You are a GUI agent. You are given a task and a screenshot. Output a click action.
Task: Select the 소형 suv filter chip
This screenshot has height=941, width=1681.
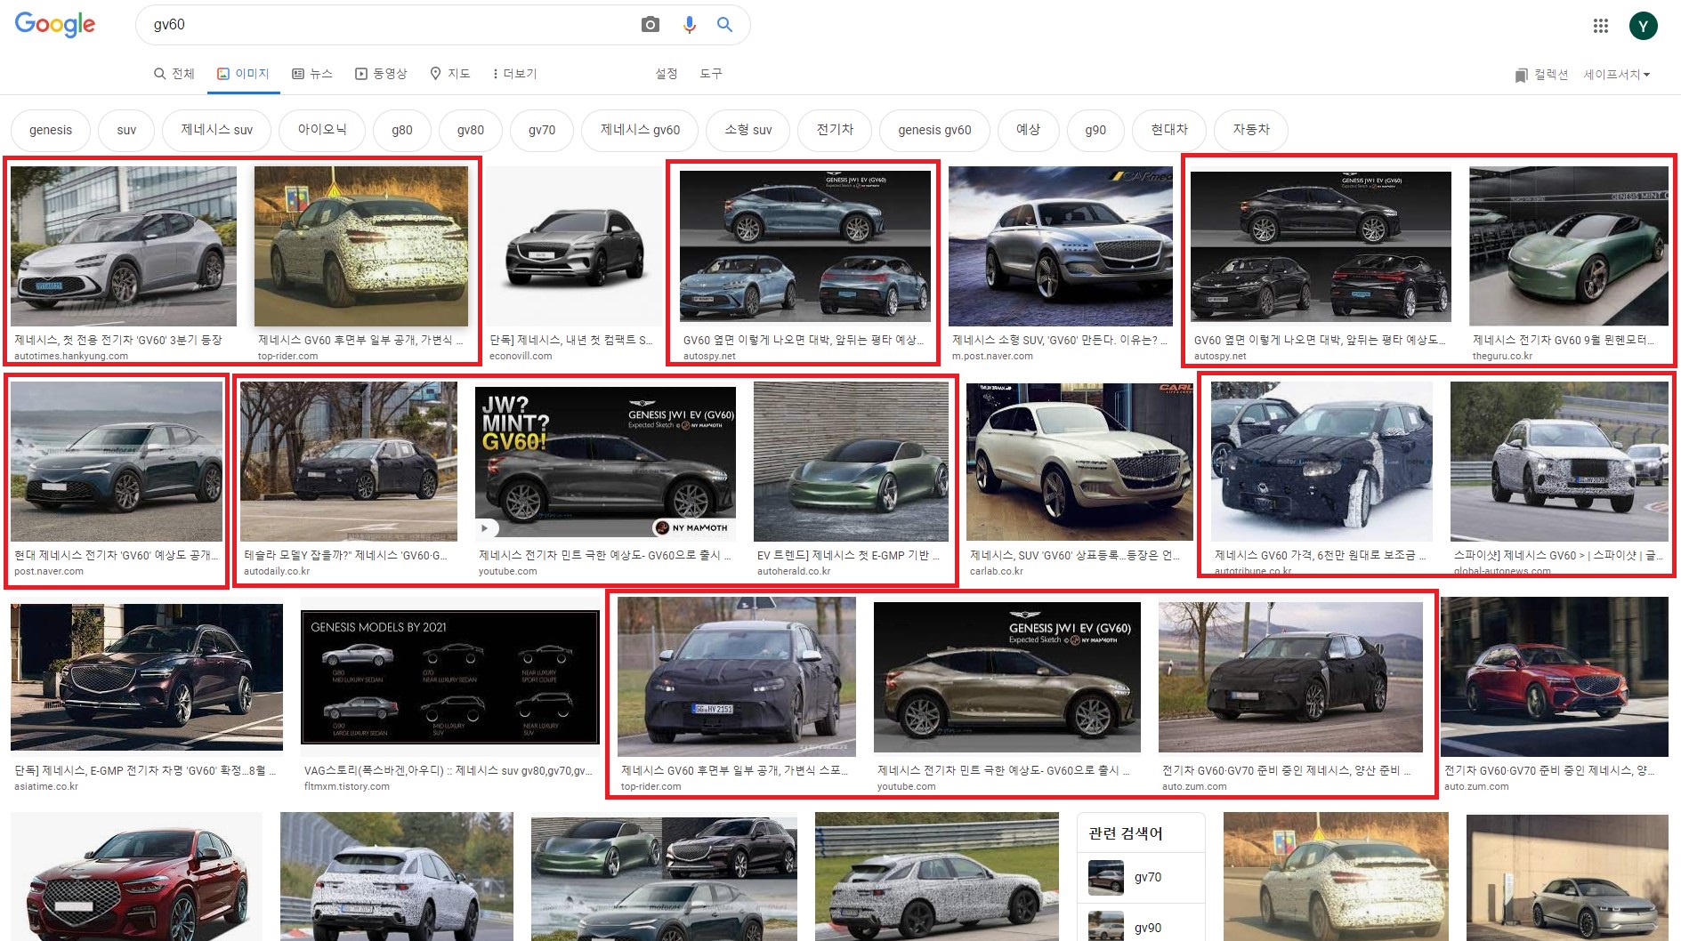coord(748,130)
